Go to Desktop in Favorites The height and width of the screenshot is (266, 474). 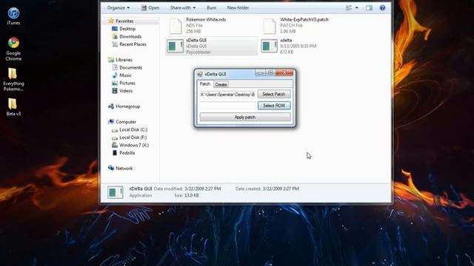(x=127, y=29)
